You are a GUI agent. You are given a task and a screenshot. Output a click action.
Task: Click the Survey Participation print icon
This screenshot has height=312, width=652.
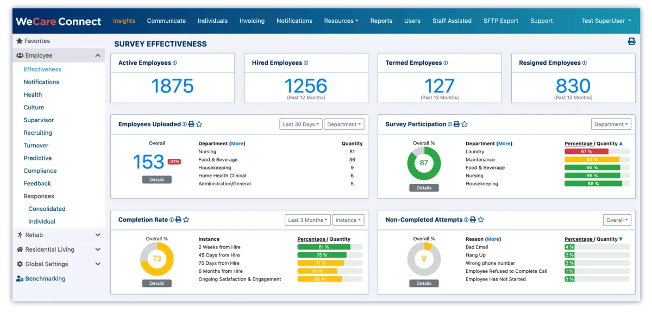pos(456,124)
